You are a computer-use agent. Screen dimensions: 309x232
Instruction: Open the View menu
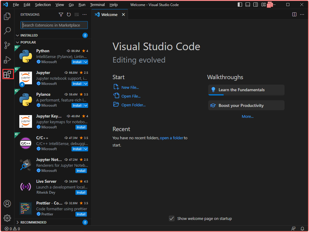59,5
